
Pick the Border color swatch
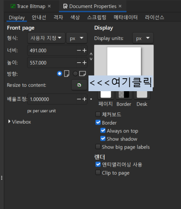coord(124,94)
